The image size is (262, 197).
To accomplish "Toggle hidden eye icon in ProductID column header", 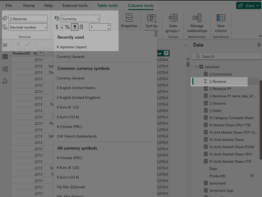I will 35,53.
